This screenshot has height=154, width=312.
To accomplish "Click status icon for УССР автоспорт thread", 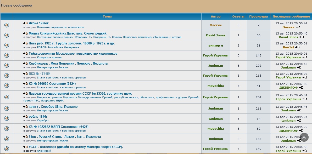I will (7, 149).
